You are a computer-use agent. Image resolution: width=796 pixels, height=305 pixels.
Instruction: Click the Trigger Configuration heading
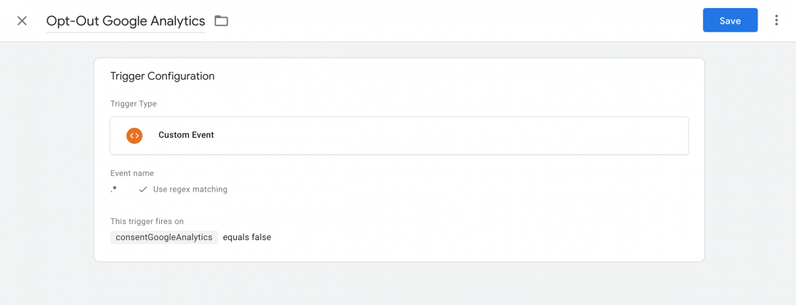(x=163, y=76)
